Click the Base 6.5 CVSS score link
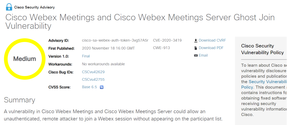The height and width of the screenshot is (125, 287). point(89,87)
